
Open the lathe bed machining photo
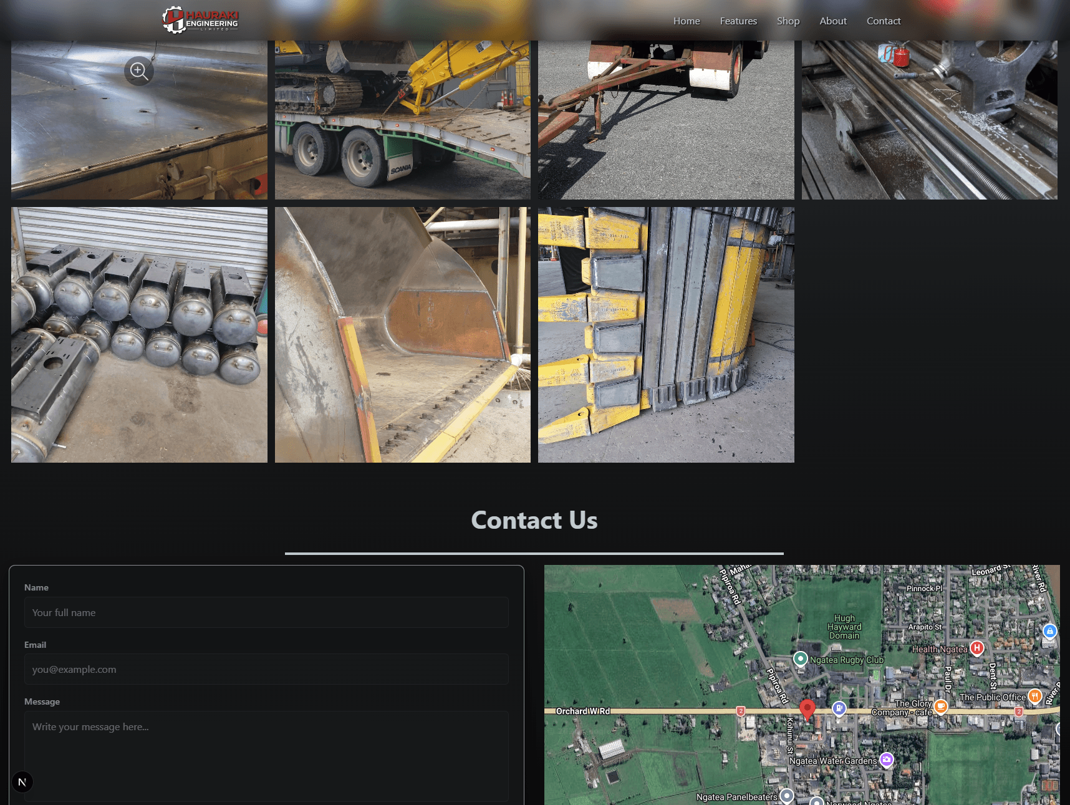[930, 120]
